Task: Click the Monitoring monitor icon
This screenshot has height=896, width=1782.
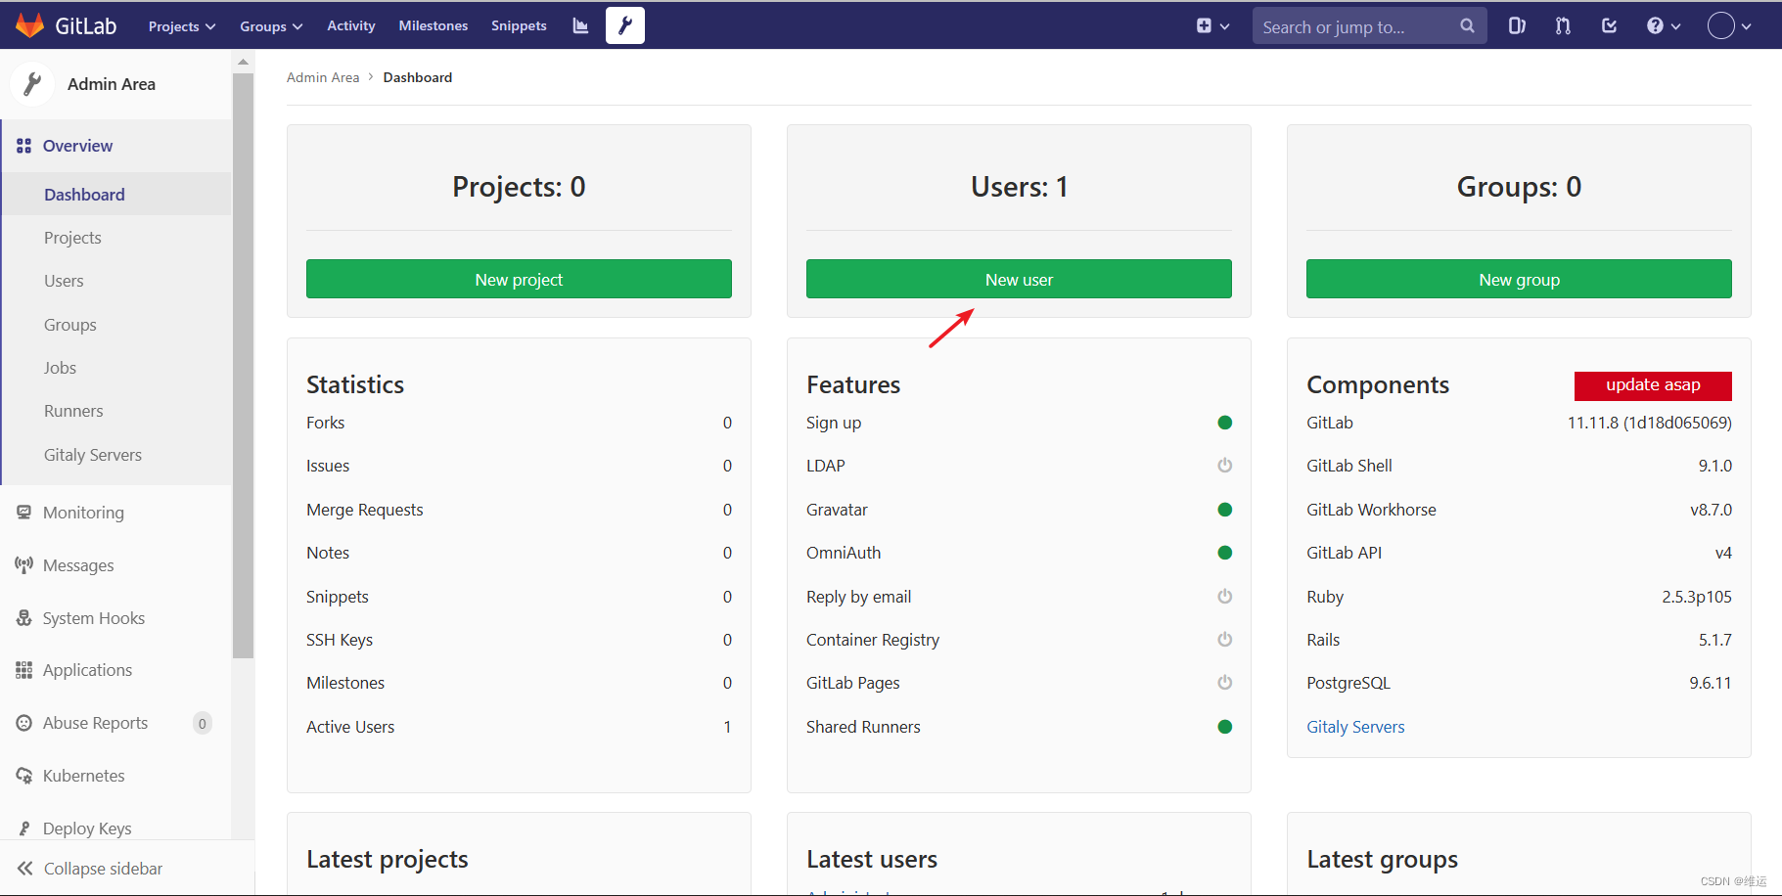Action: tap(23, 513)
